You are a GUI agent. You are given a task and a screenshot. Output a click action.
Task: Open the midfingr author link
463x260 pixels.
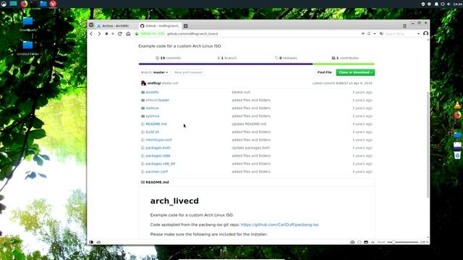pyautogui.click(x=154, y=83)
